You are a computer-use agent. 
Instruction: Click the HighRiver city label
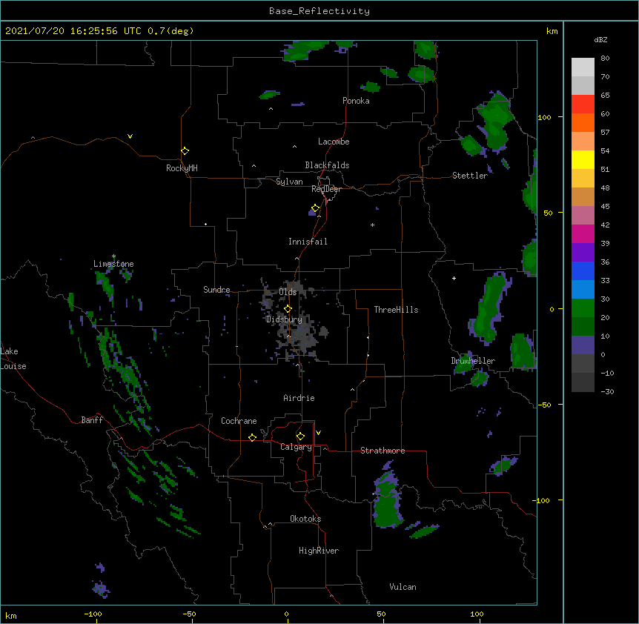[319, 551]
